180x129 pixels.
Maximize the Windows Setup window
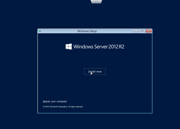click(x=142, y=31)
